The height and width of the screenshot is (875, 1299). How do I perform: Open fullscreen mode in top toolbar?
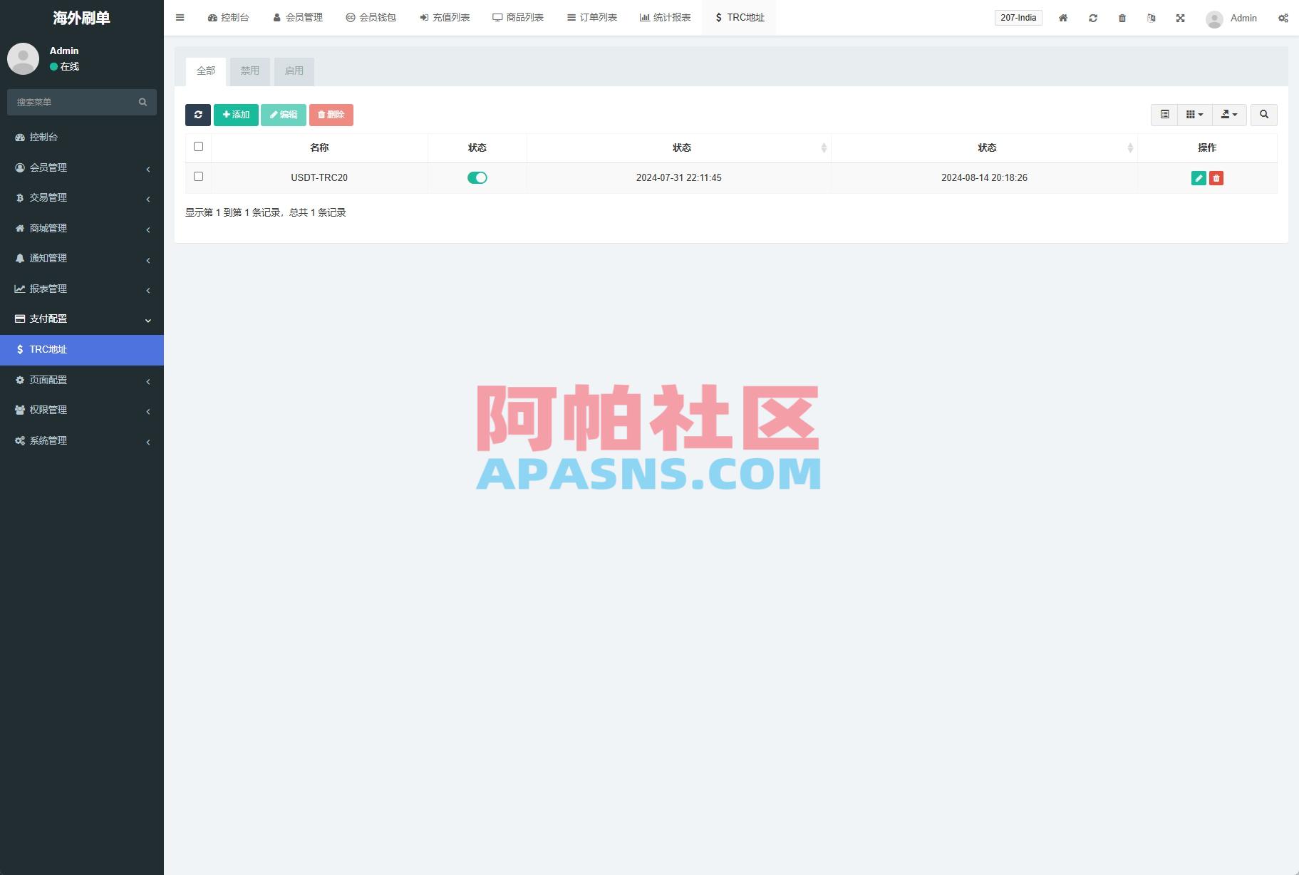point(1181,18)
